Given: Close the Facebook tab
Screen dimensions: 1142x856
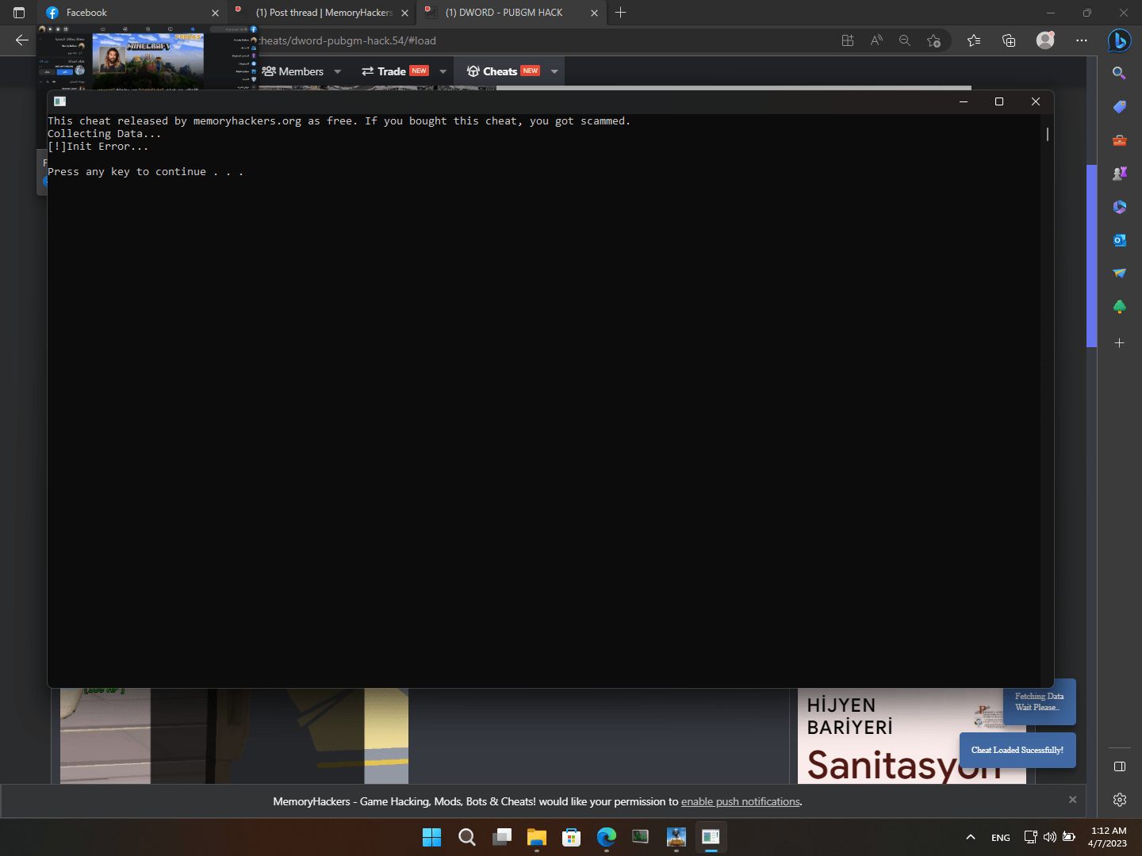Looking at the screenshot, I should coord(215,13).
